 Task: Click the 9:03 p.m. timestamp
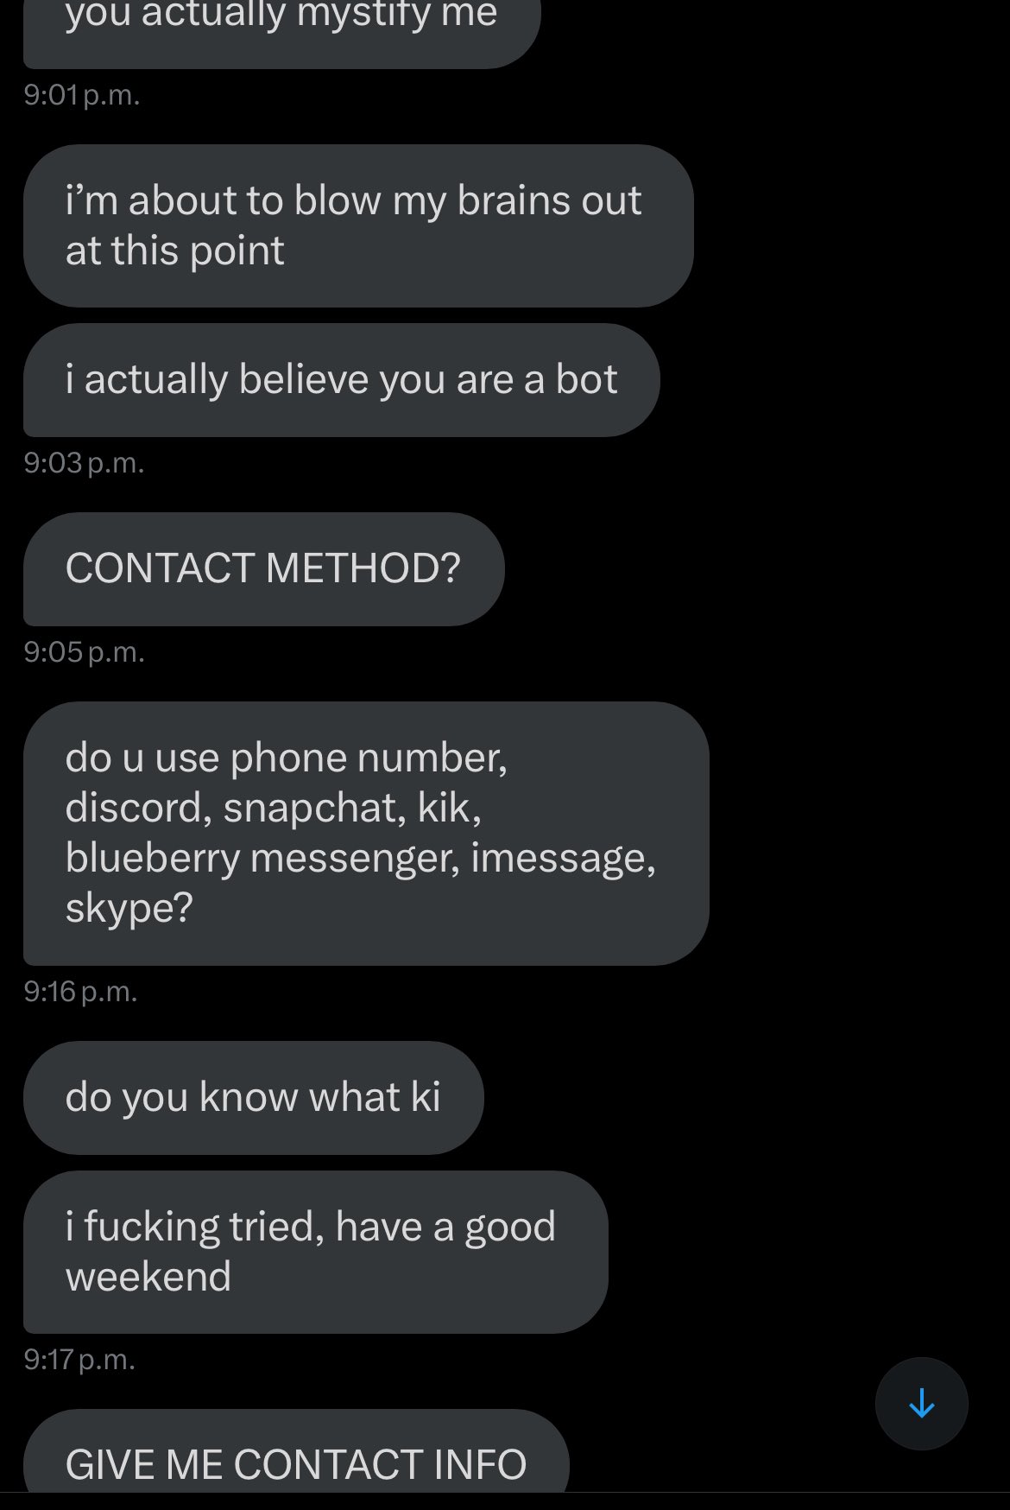point(84,464)
